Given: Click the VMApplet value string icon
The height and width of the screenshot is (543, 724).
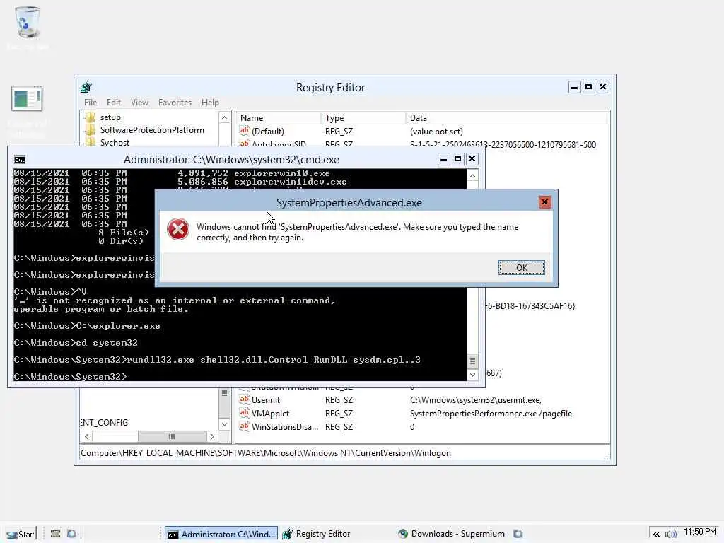Looking at the screenshot, I should click(244, 413).
